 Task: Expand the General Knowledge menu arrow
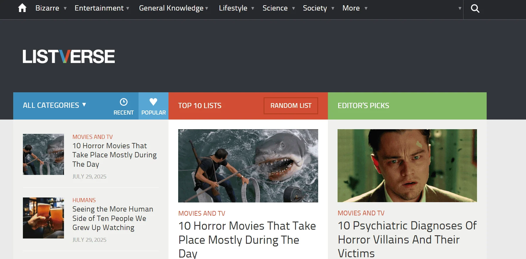[207, 8]
